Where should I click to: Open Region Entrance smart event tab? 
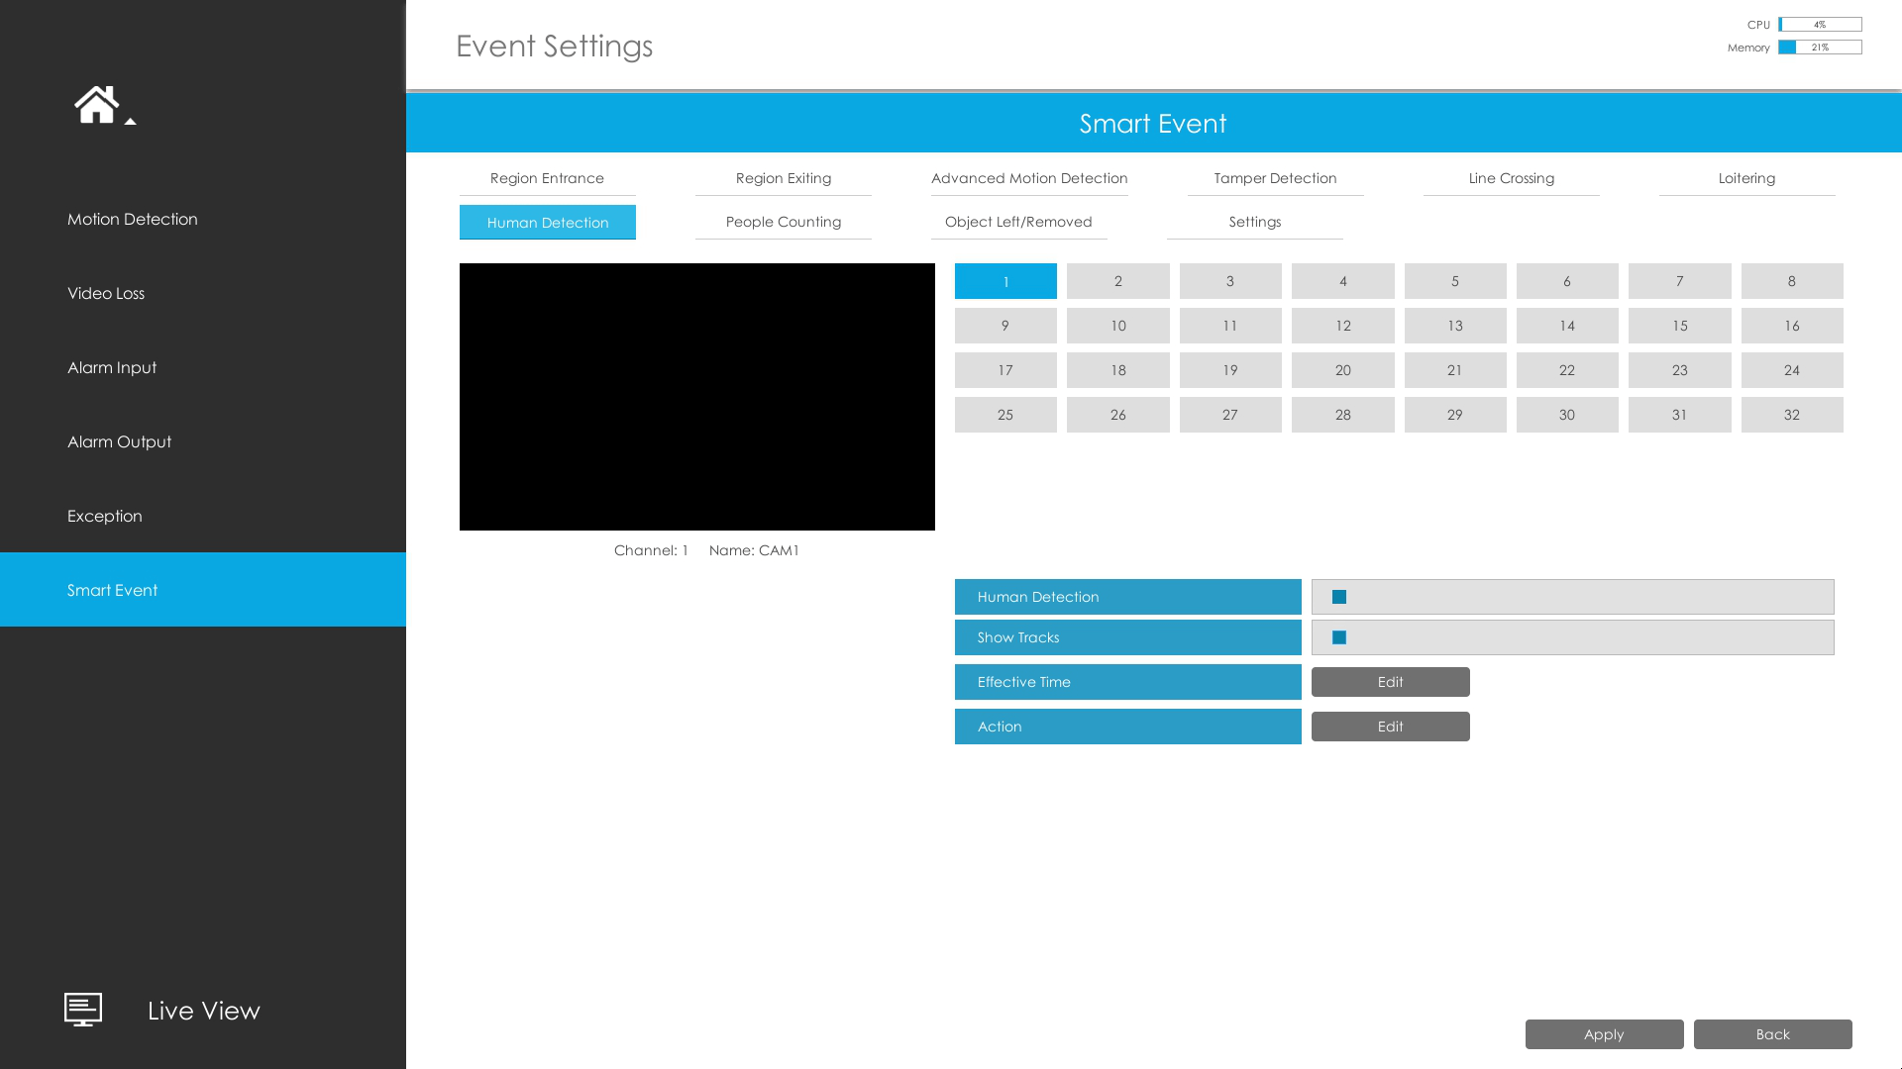point(546,177)
